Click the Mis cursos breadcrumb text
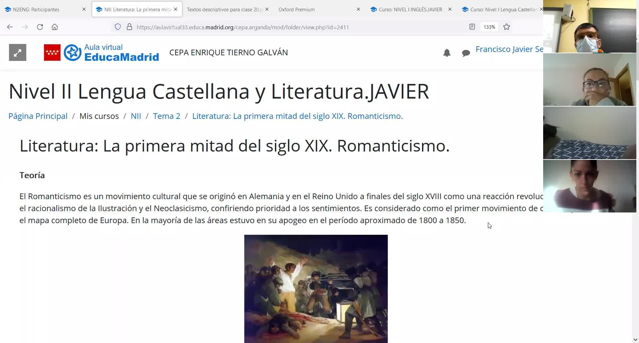 pyautogui.click(x=99, y=116)
